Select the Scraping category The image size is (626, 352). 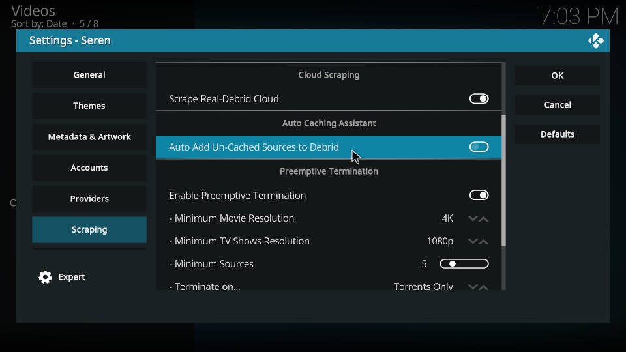(89, 229)
